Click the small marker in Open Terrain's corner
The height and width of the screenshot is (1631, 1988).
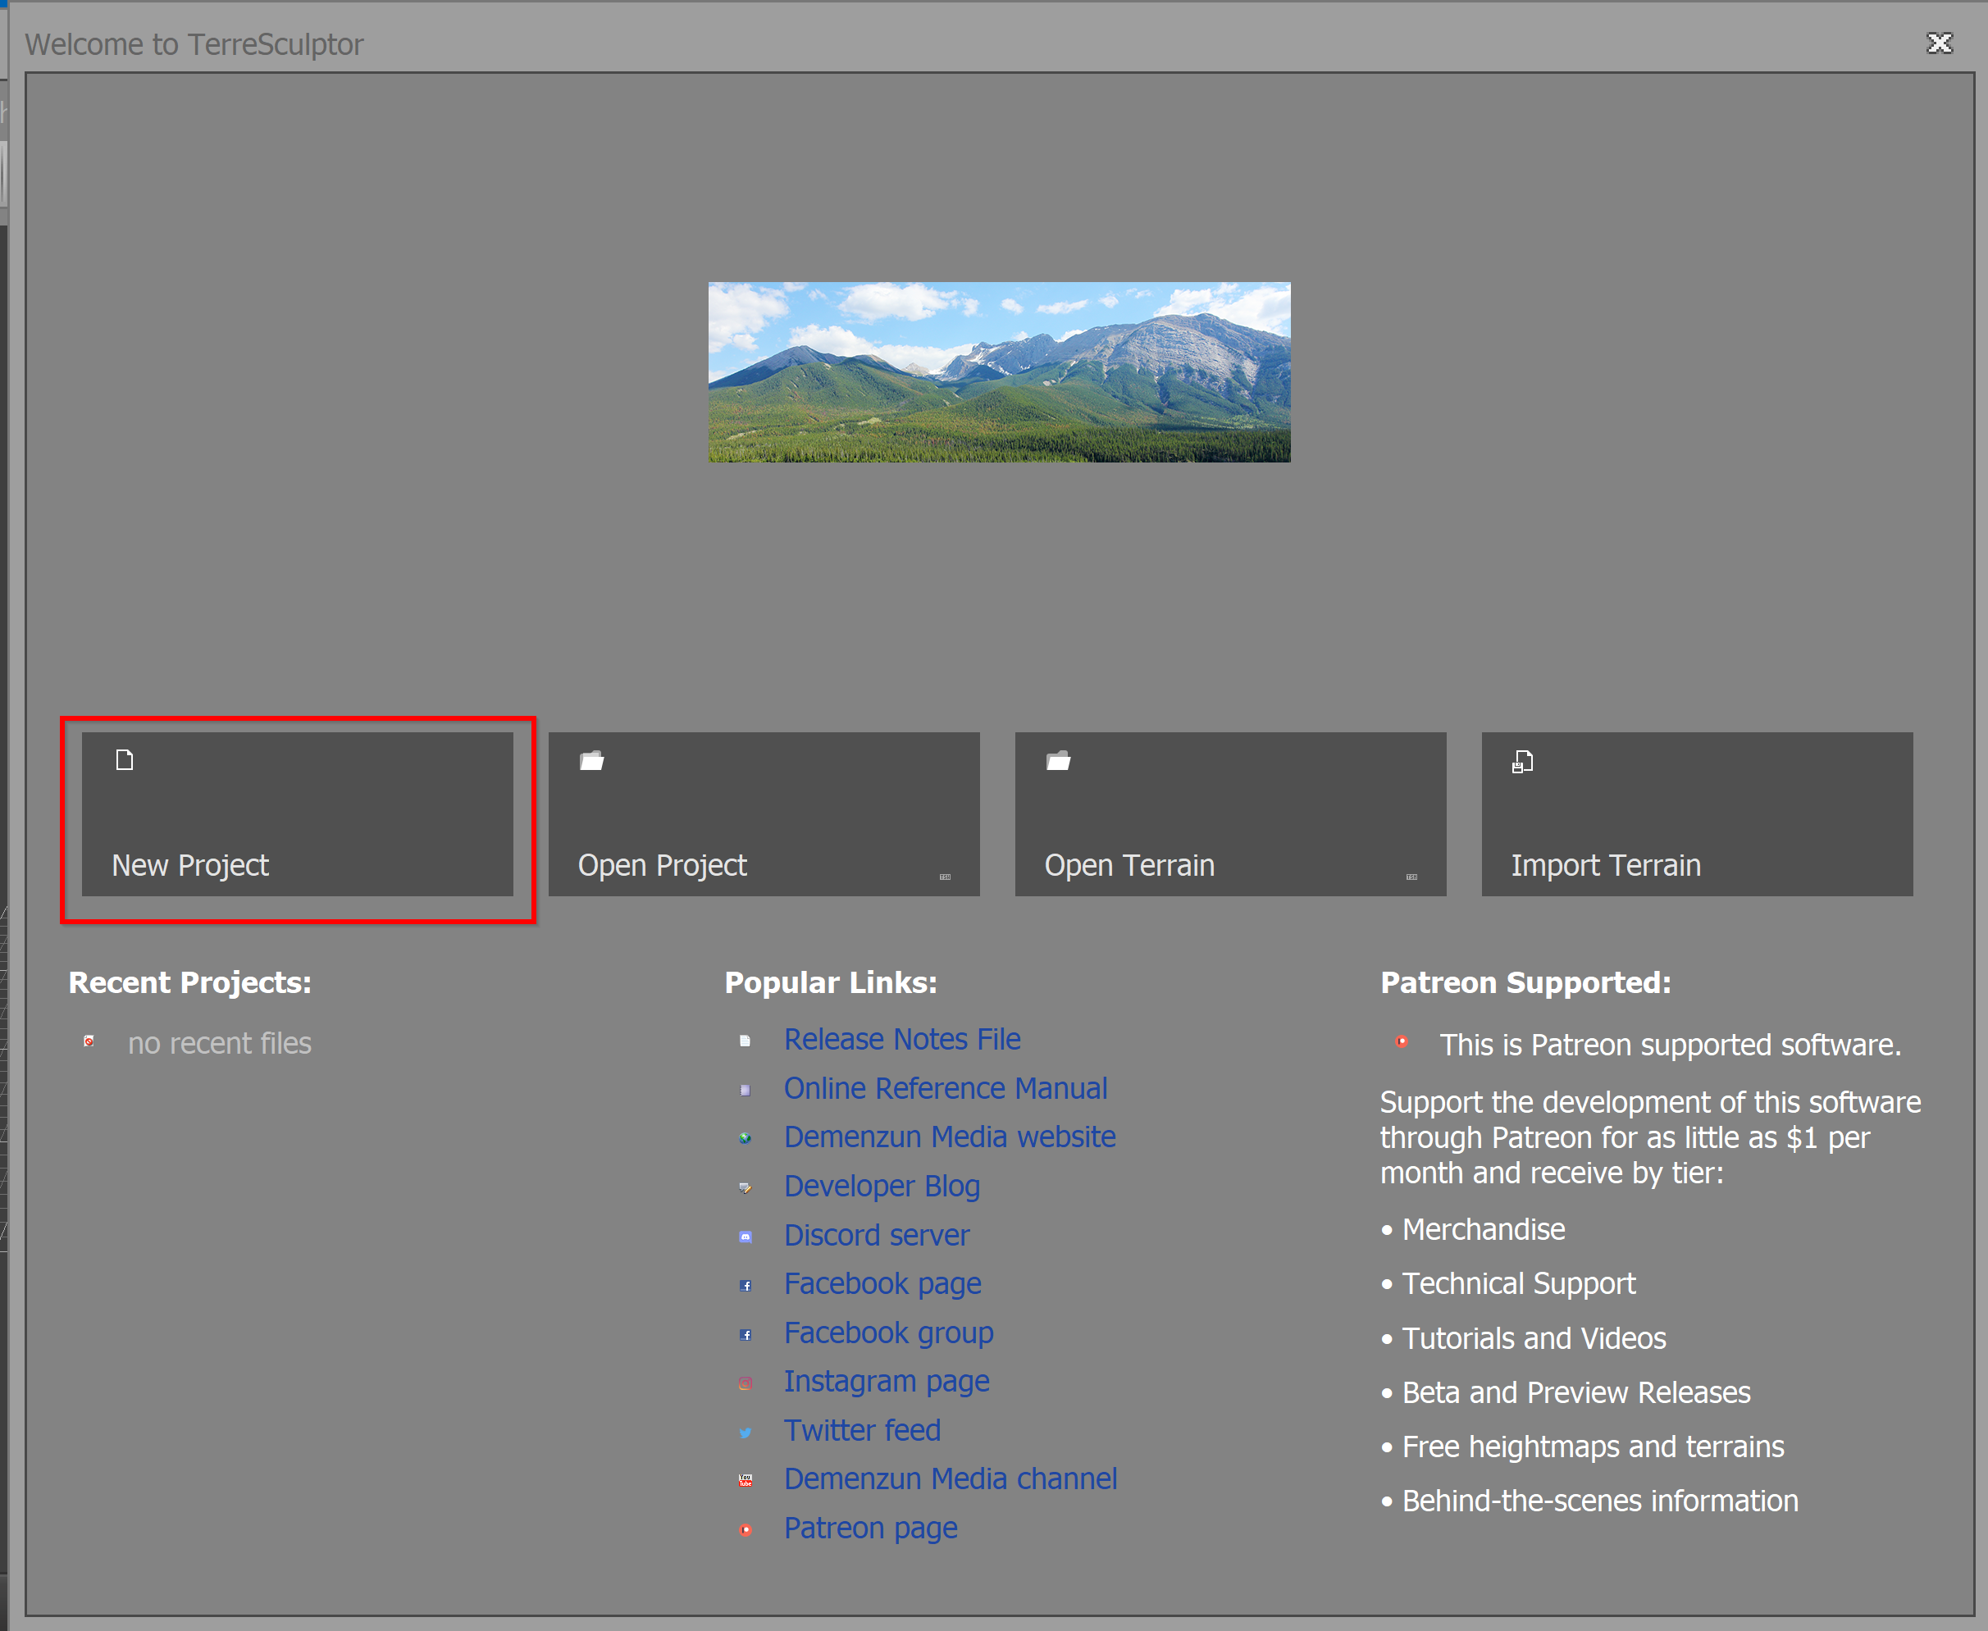(1411, 877)
